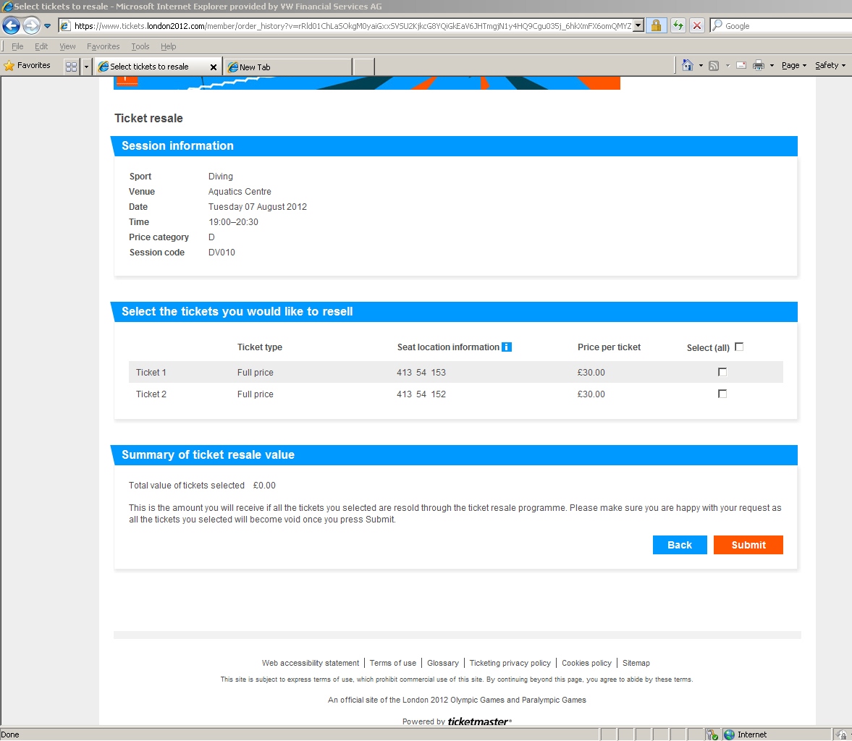
Task: Check the Select (all) checkbox
Action: coord(739,347)
